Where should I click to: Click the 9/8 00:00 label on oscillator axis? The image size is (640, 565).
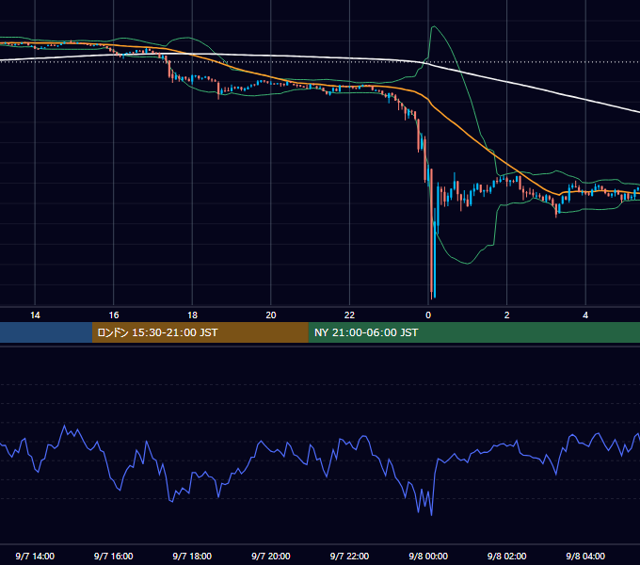428,557
